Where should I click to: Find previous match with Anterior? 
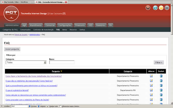pos(42,106)
